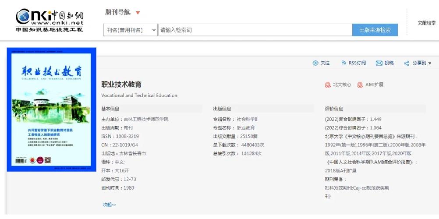This screenshot has height=219, width=439.
Task: Click the 职业技术教育 journal cover thumbnail
Action: click(x=52, y=109)
